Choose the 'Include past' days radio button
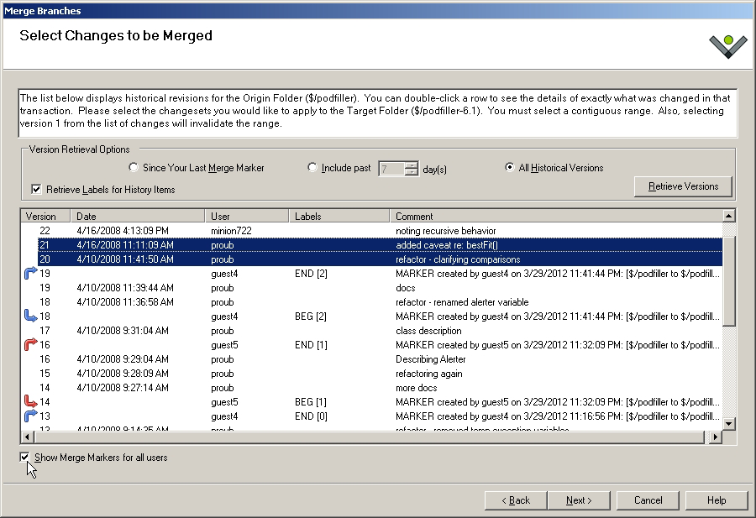Viewport: 756px width, 518px height. [313, 168]
